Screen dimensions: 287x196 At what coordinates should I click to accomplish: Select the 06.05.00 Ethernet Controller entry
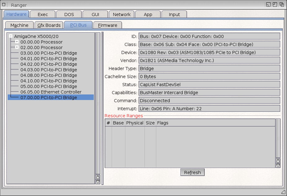[x=51, y=92]
